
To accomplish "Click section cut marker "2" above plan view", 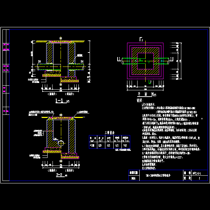I will 142,40.
